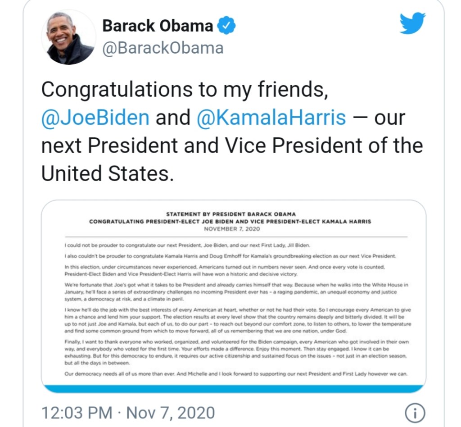Click the blue verified badge
The image size is (461, 427).
226,26
